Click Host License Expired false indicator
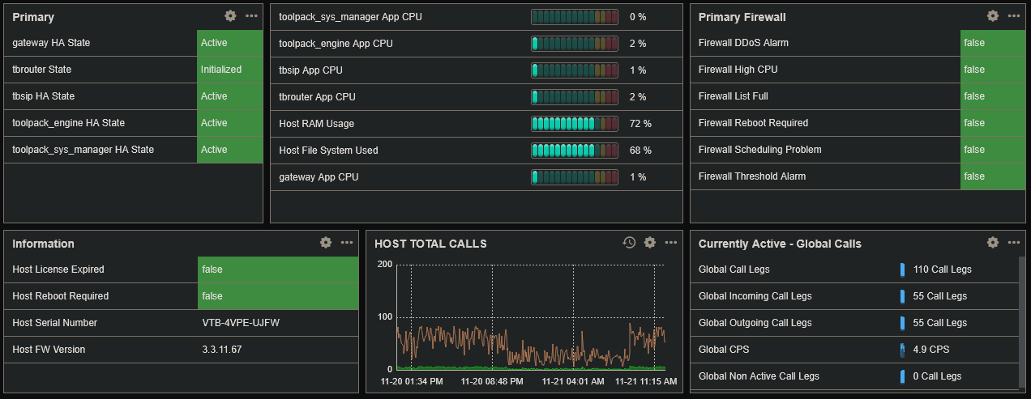1031x399 pixels. [277, 270]
